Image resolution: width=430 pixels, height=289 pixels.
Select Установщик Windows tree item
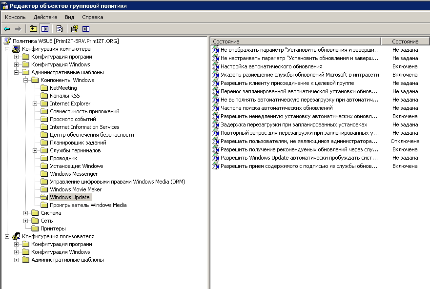pos(76,166)
